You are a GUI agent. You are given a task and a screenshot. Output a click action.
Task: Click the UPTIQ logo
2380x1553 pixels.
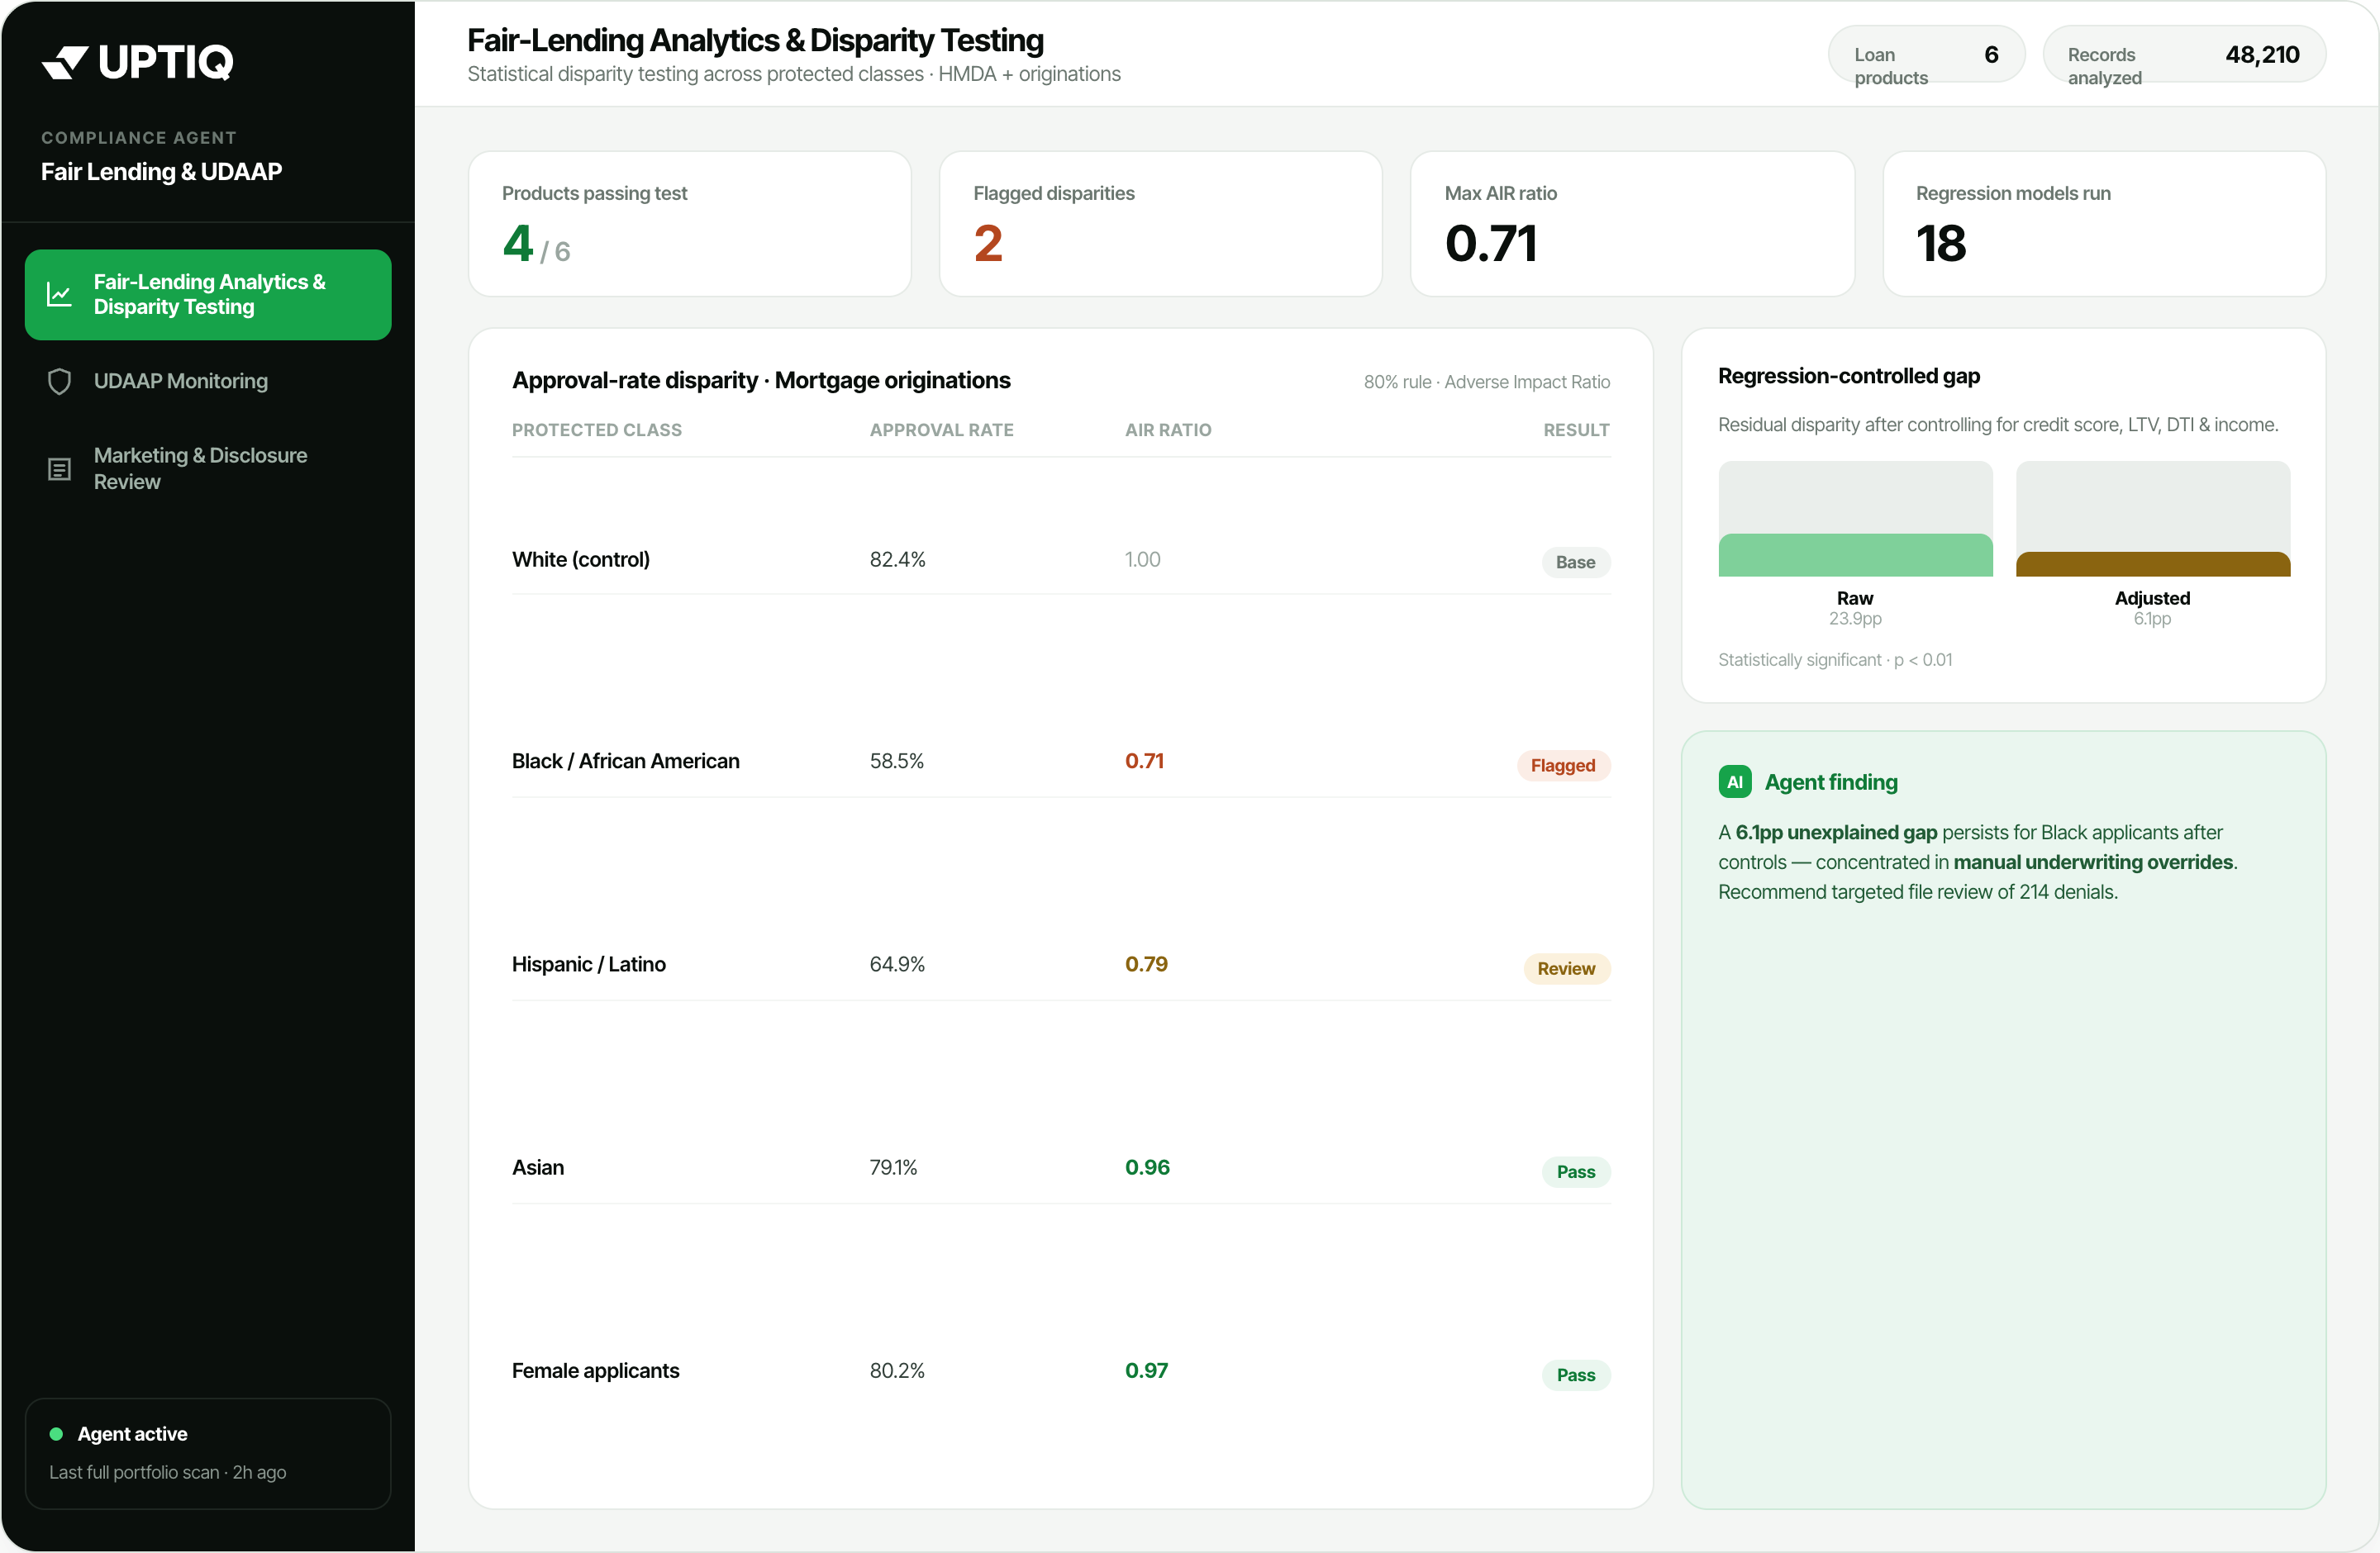137,62
